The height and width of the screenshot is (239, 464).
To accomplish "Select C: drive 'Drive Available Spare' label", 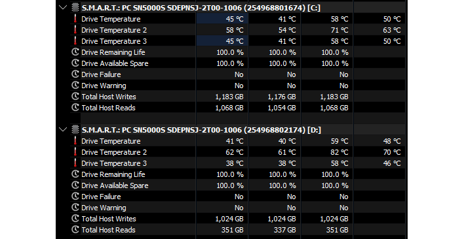I will point(115,63).
